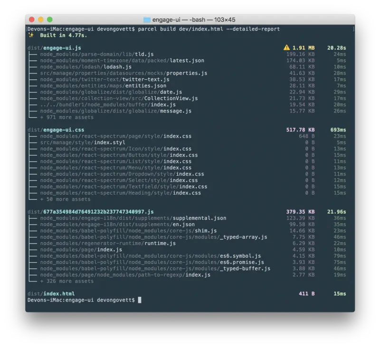The height and width of the screenshot is (348, 380).
Task: Click the react-spectrum Textfield style path
Action: pos(123,187)
